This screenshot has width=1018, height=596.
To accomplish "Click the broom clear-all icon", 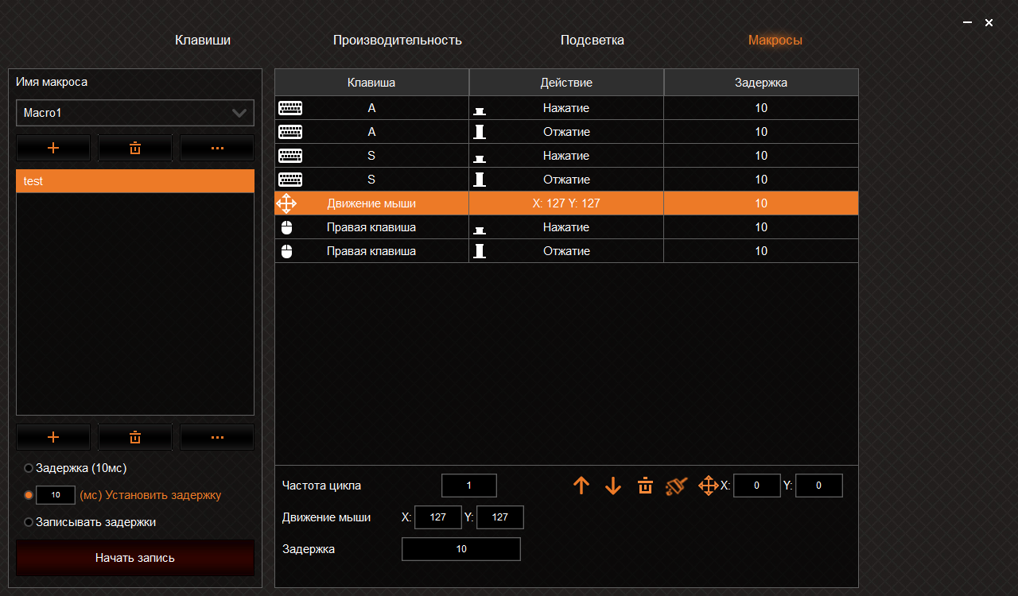I will pos(676,486).
